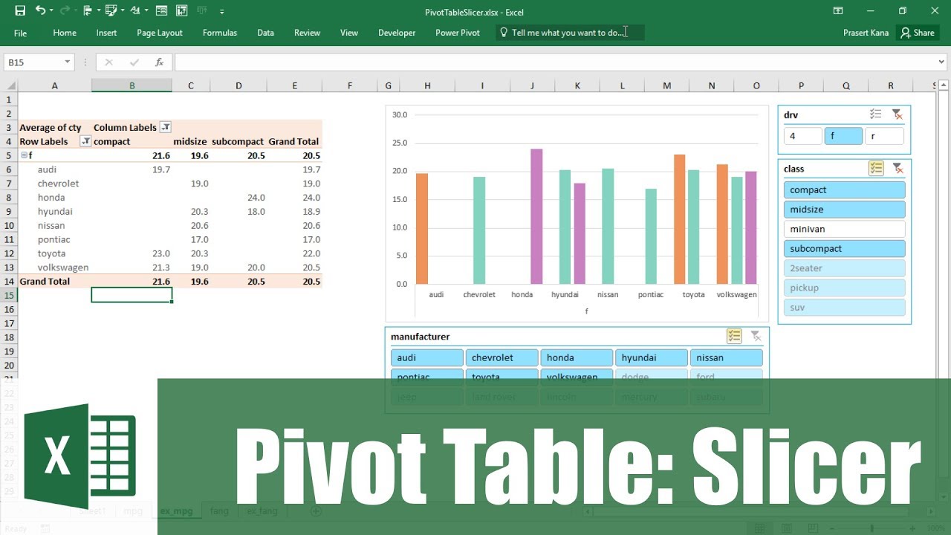Switch to the Insert ribbon tab
Image resolution: width=951 pixels, height=535 pixels.
click(106, 33)
